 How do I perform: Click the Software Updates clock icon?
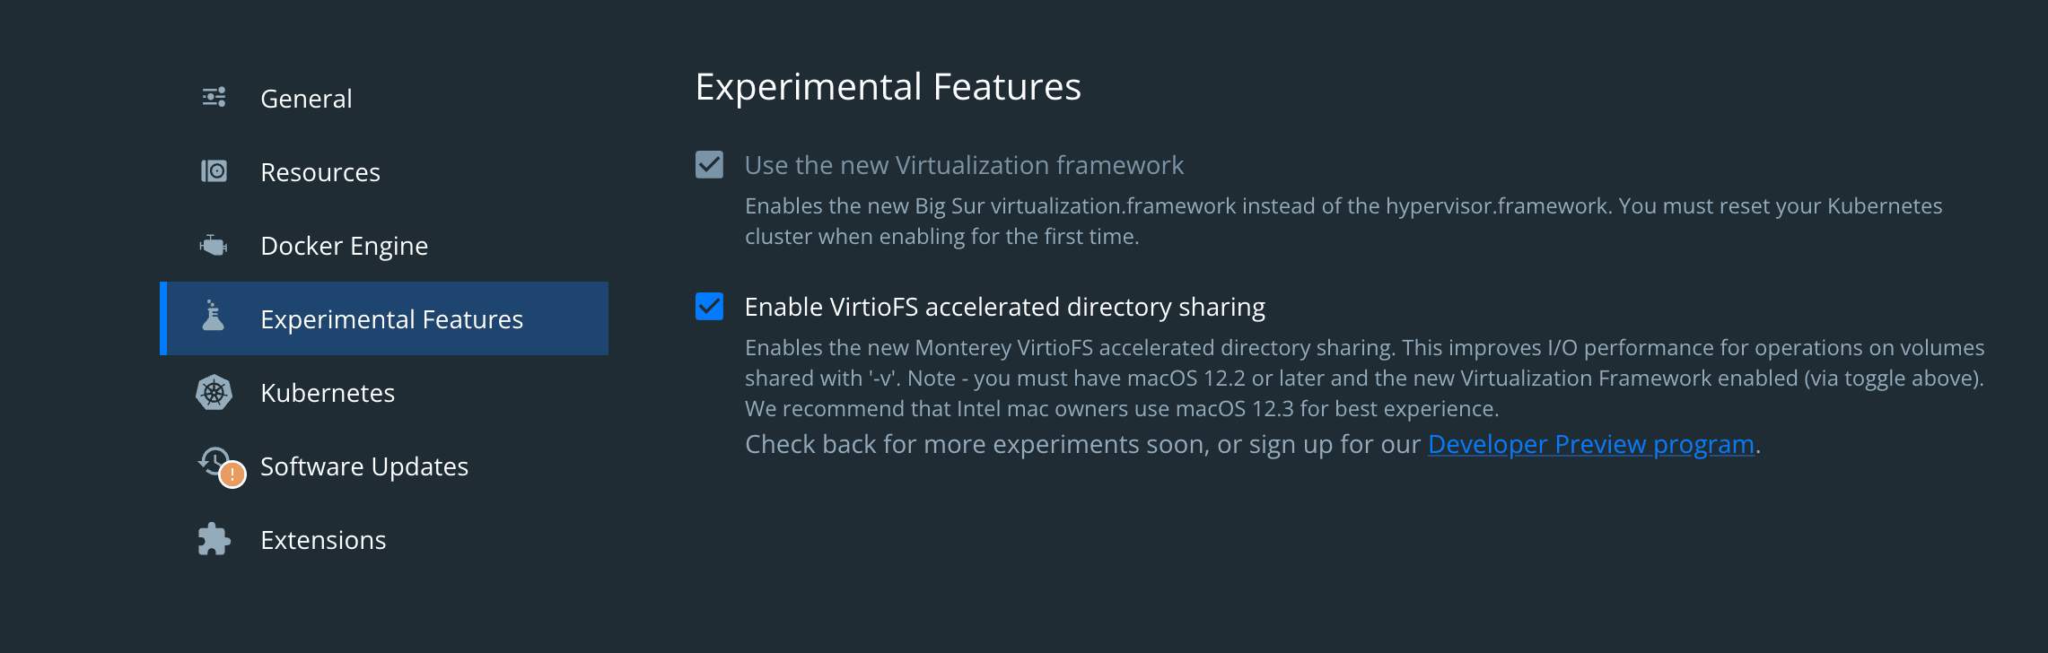pyautogui.click(x=214, y=461)
